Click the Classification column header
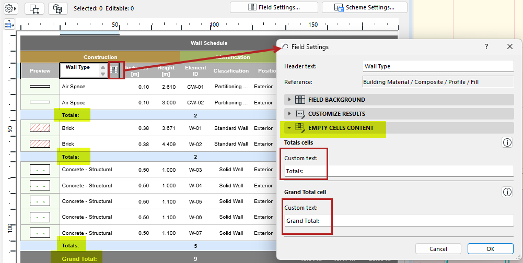 click(x=231, y=70)
